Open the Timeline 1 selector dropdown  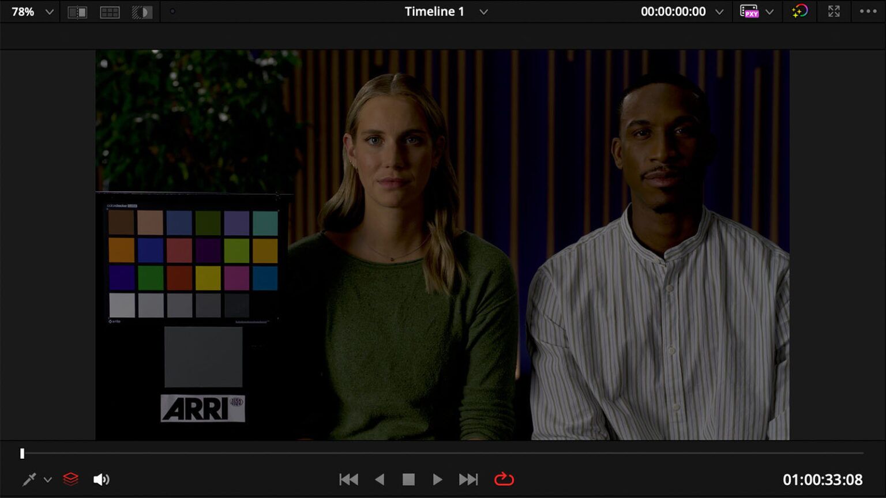click(484, 11)
